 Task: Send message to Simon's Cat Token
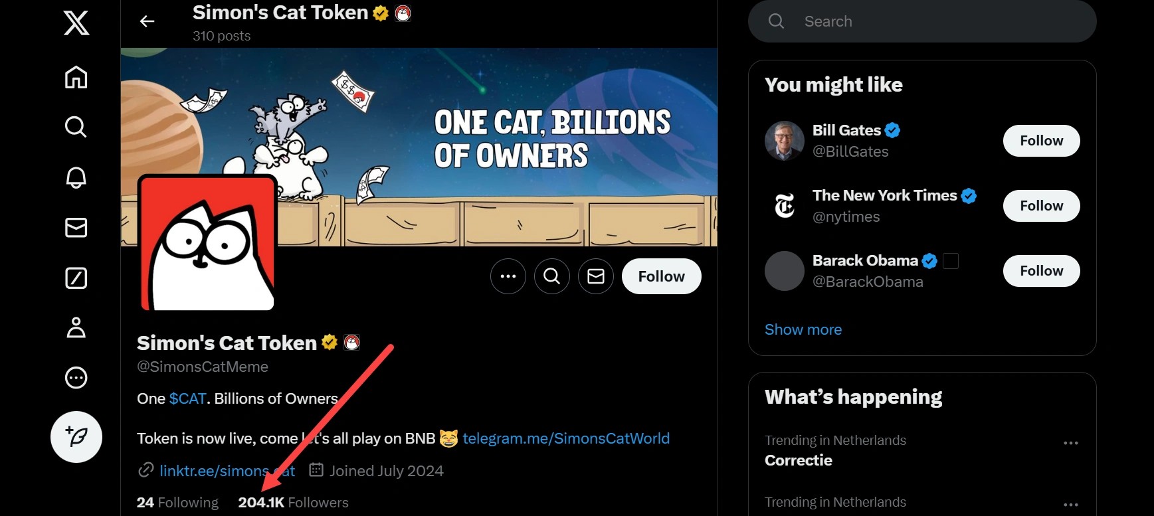tap(596, 276)
